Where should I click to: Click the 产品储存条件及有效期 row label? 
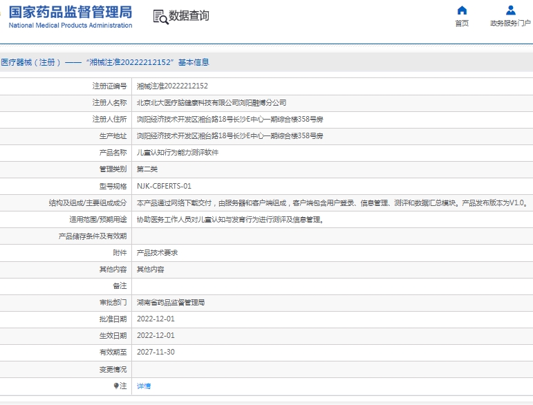pos(93,236)
